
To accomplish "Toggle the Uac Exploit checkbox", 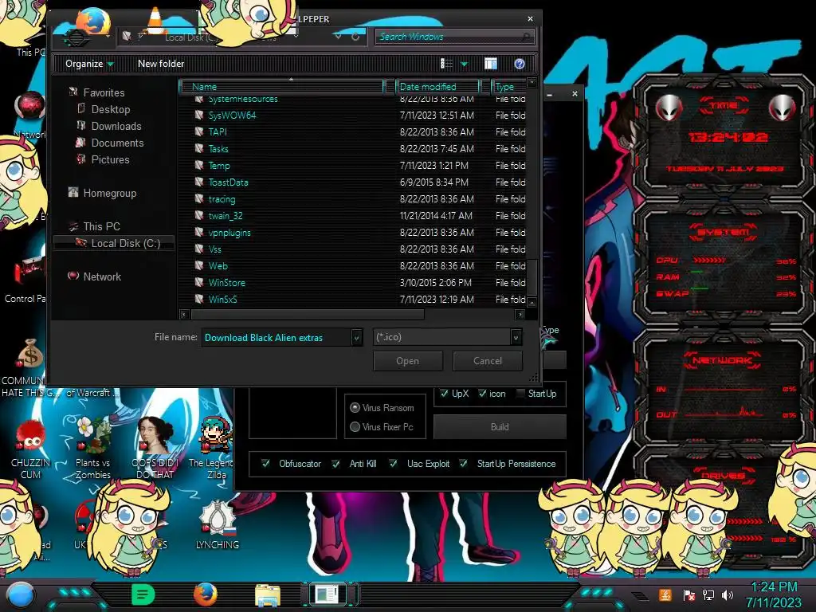I will pyautogui.click(x=394, y=463).
